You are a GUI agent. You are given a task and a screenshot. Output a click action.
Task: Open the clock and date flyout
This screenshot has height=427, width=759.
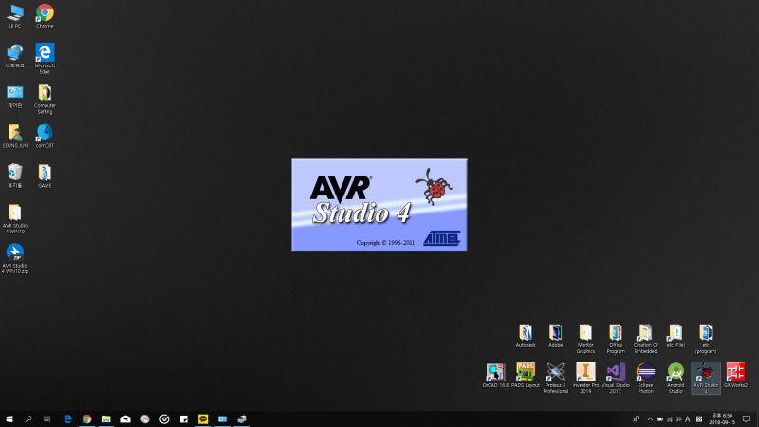722,419
